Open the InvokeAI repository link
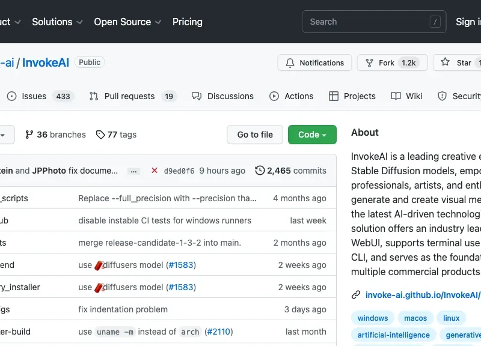Viewport: 481px width, 346px height. [x=46, y=62]
